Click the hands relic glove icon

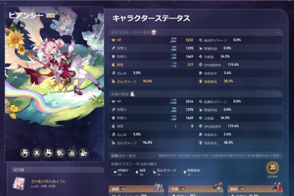pyautogui.click(x=218, y=187)
